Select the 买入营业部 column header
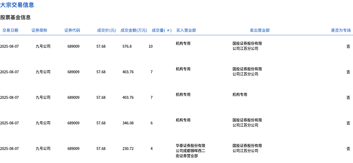Viewport: 353px width, 163px height. 186,30
